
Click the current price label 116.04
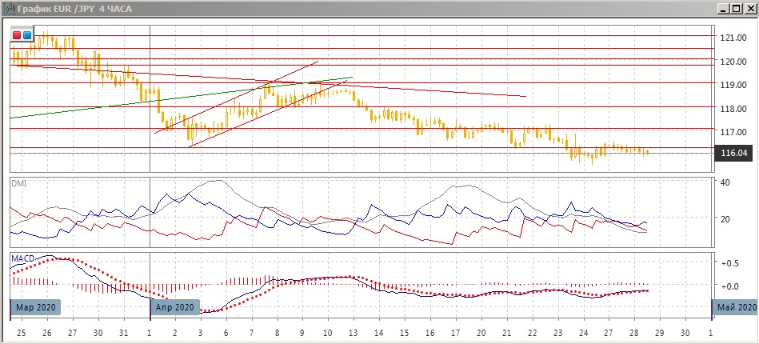(x=733, y=152)
